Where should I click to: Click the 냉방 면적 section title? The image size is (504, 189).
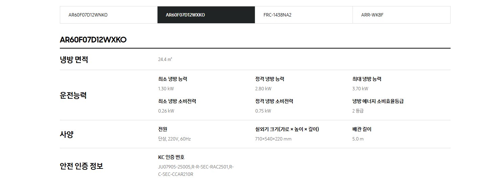coord(74,60)
